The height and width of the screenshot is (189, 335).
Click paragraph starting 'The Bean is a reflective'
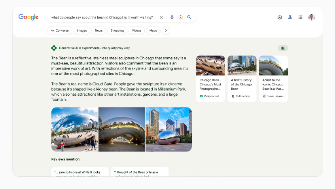[x=119, y=66]
